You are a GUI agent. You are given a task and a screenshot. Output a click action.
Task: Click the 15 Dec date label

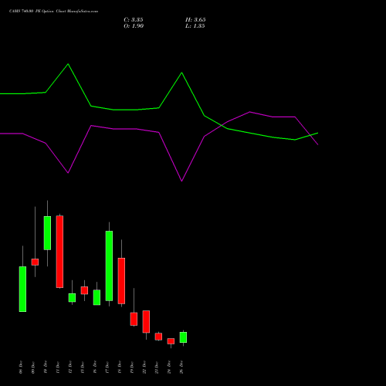(83, 367)
